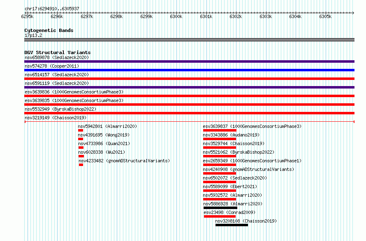The height and width of the screenshot is (241, 366).
Task: Click the small red bar under nsv4233482
Action: [x=81, y=165]
